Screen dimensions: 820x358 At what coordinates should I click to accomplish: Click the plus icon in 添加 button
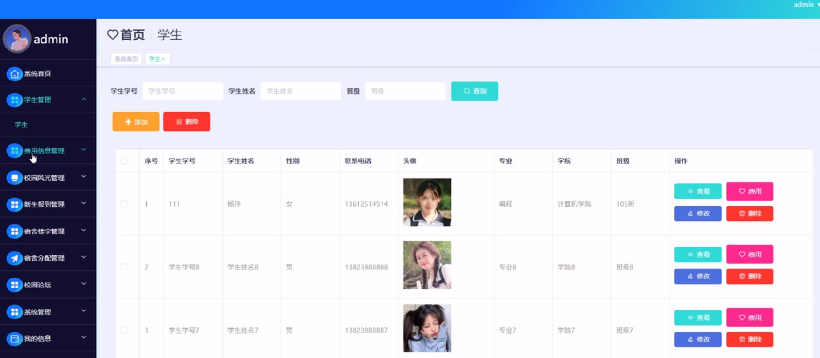point(128,122)
